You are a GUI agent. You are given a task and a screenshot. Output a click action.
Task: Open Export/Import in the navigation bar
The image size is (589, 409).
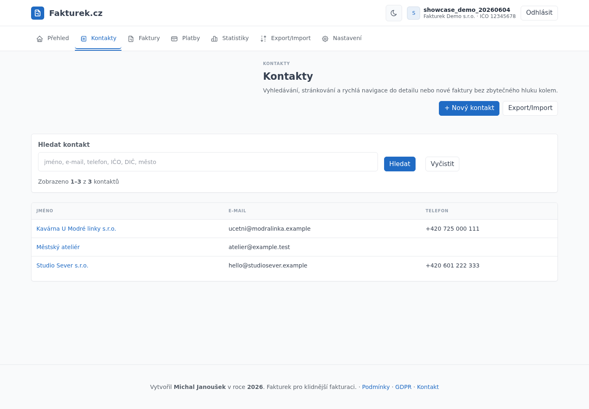click(286, 38)
